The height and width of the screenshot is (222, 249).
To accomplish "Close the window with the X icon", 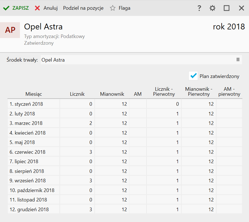I will pos(242,8).
